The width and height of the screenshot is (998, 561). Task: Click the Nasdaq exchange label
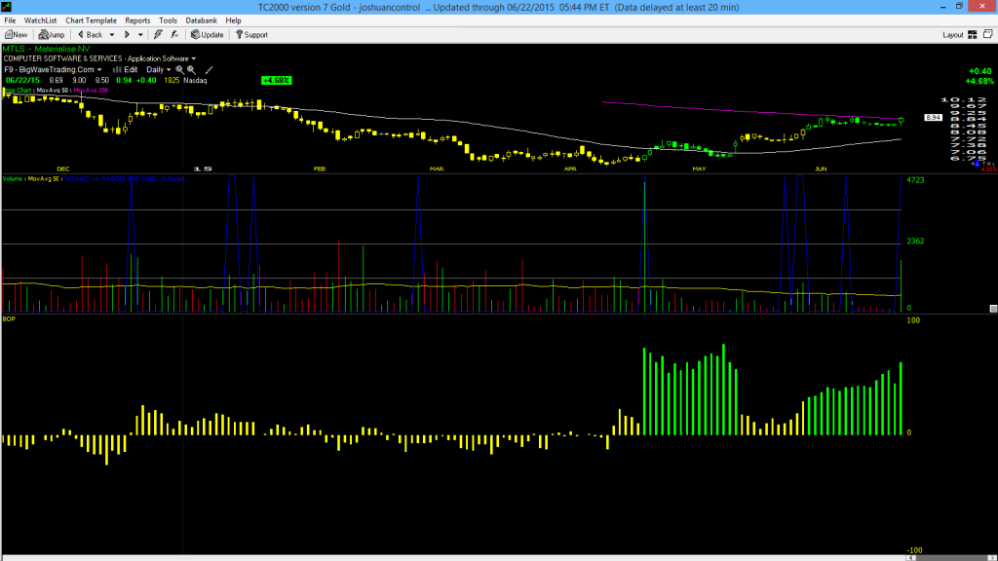click(195, 81)
